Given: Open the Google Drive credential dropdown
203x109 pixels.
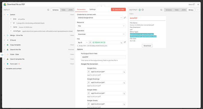Looking at the screenshot, I should pos(100,18).
